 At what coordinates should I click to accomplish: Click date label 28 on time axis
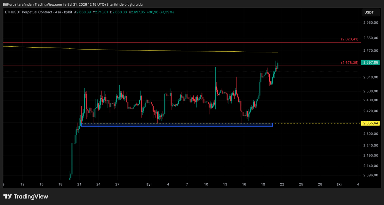[x=320, y=185]
